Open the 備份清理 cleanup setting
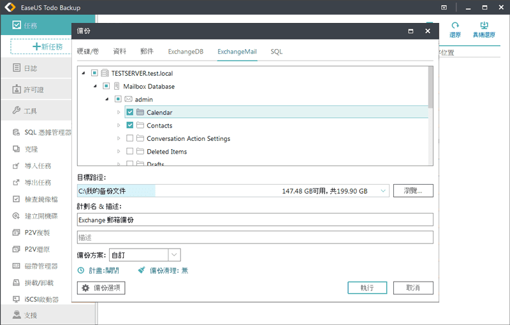Screen dimensions: 510x325 point(163,271)
